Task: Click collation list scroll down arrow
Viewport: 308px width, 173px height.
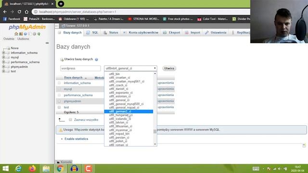Action: pyautogui.click(x=155, y=144)
